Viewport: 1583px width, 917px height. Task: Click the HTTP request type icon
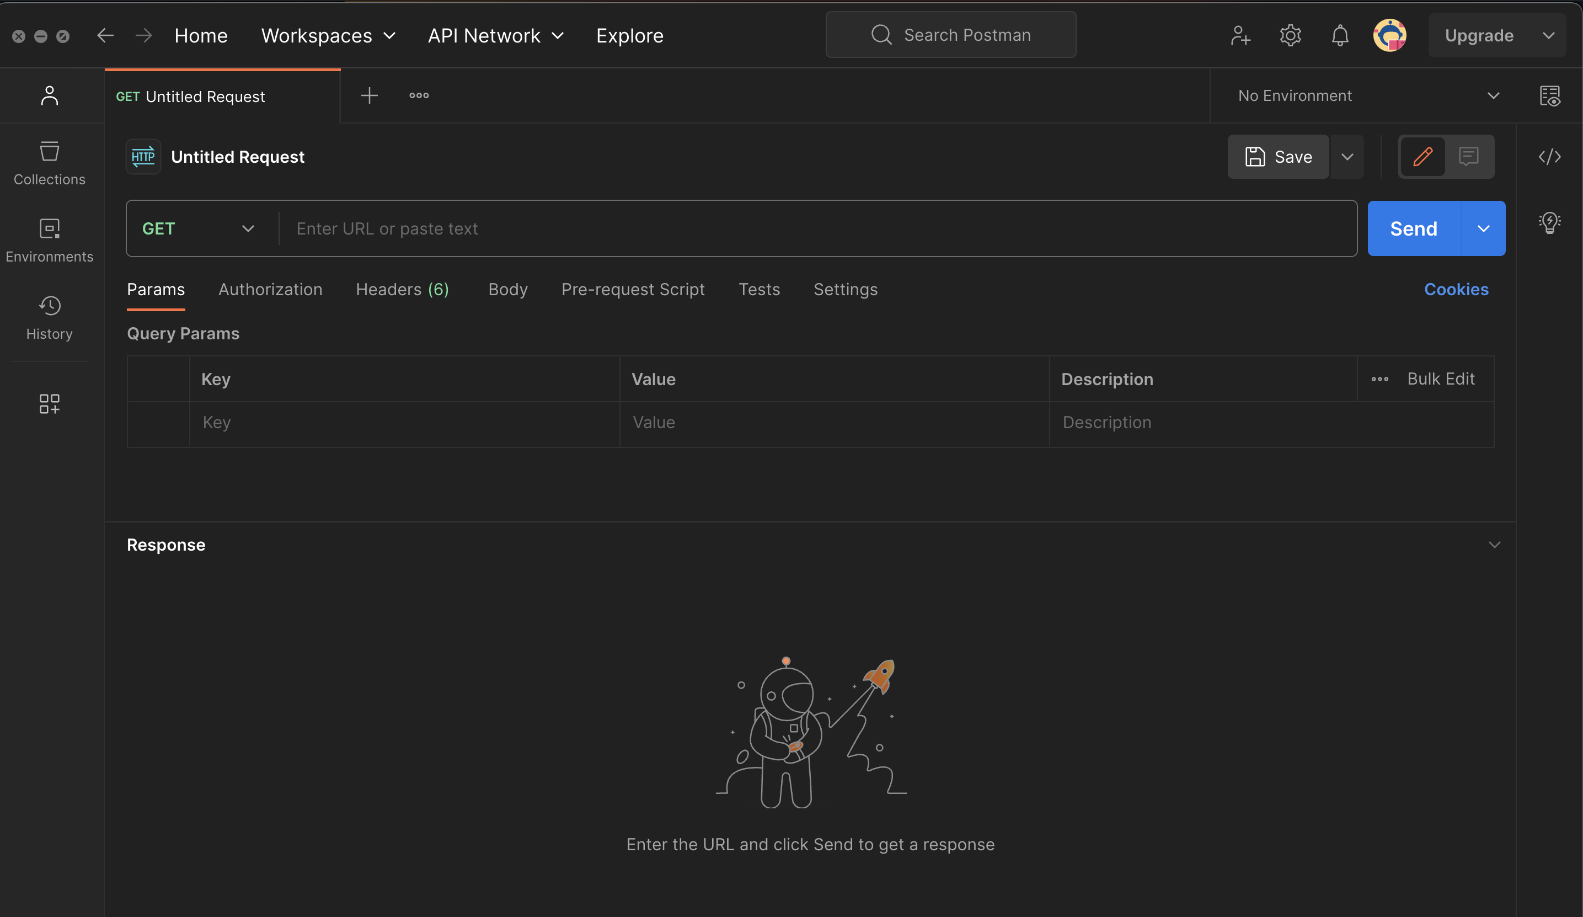pyautogui.click(x=143, y=157)
